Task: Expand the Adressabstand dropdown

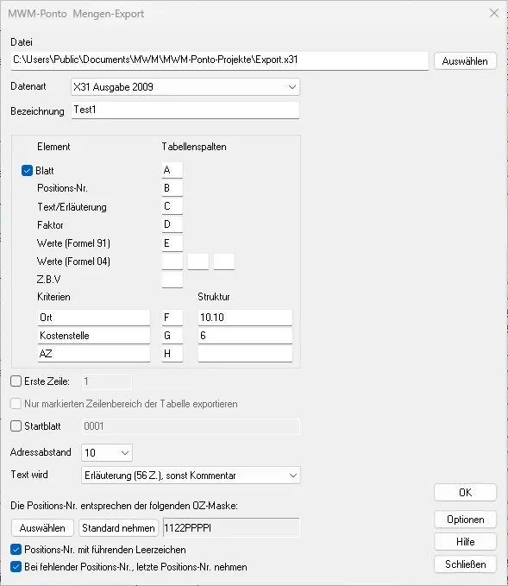Action: (x=107, y=453)
